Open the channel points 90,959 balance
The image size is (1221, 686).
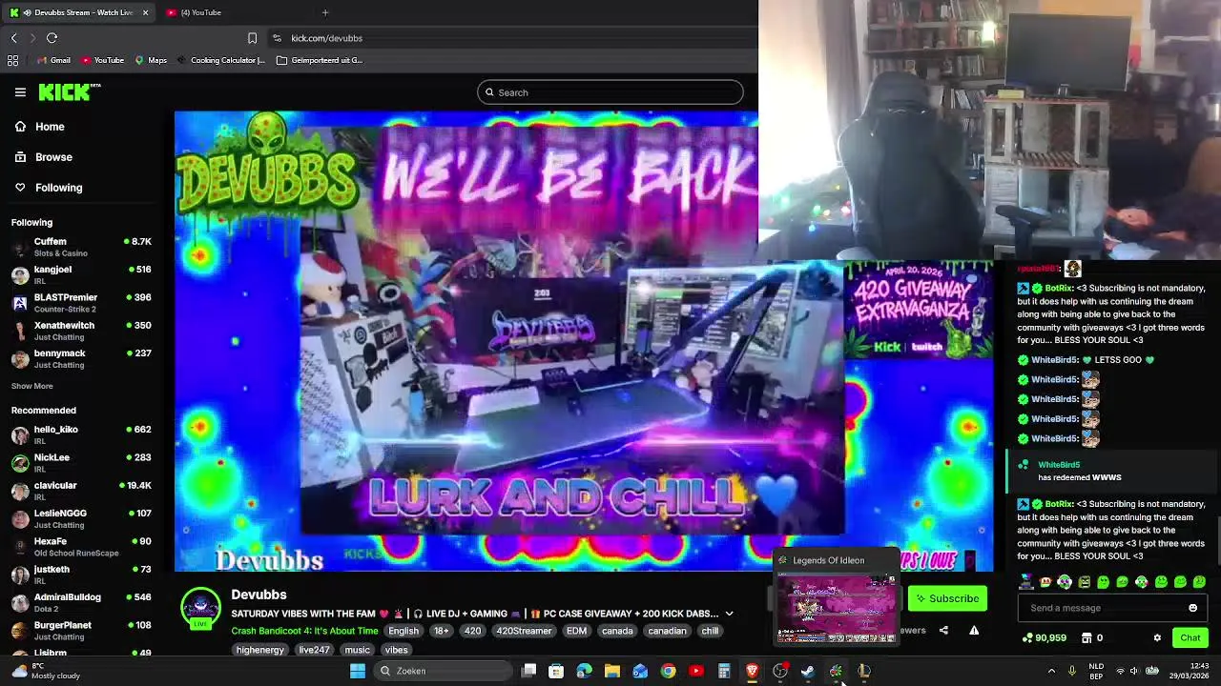[1044, 637]
